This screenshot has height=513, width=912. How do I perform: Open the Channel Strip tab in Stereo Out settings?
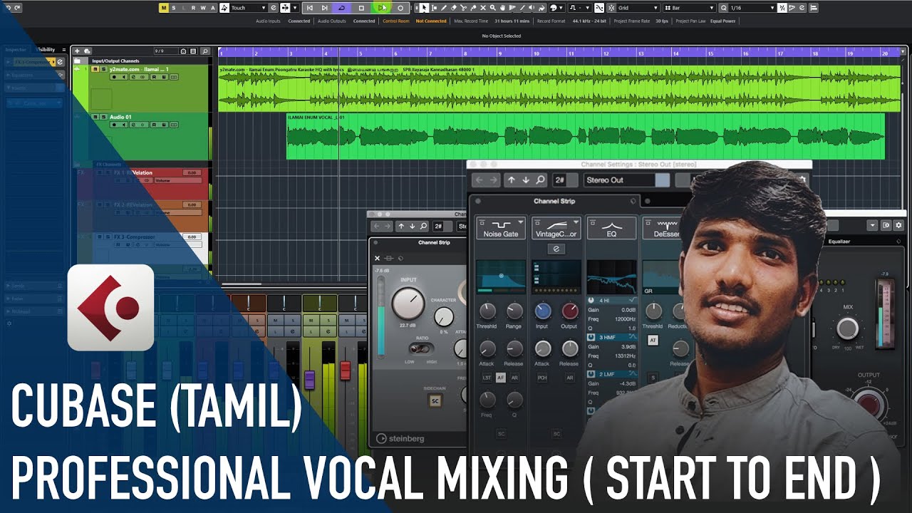click(x=554, y=202)
